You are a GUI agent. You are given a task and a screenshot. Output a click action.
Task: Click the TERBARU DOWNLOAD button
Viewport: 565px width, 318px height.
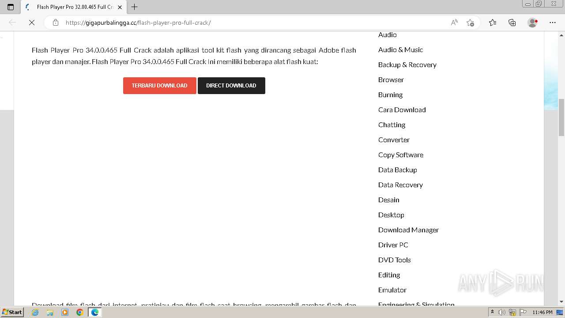click(x=159, y=86)
